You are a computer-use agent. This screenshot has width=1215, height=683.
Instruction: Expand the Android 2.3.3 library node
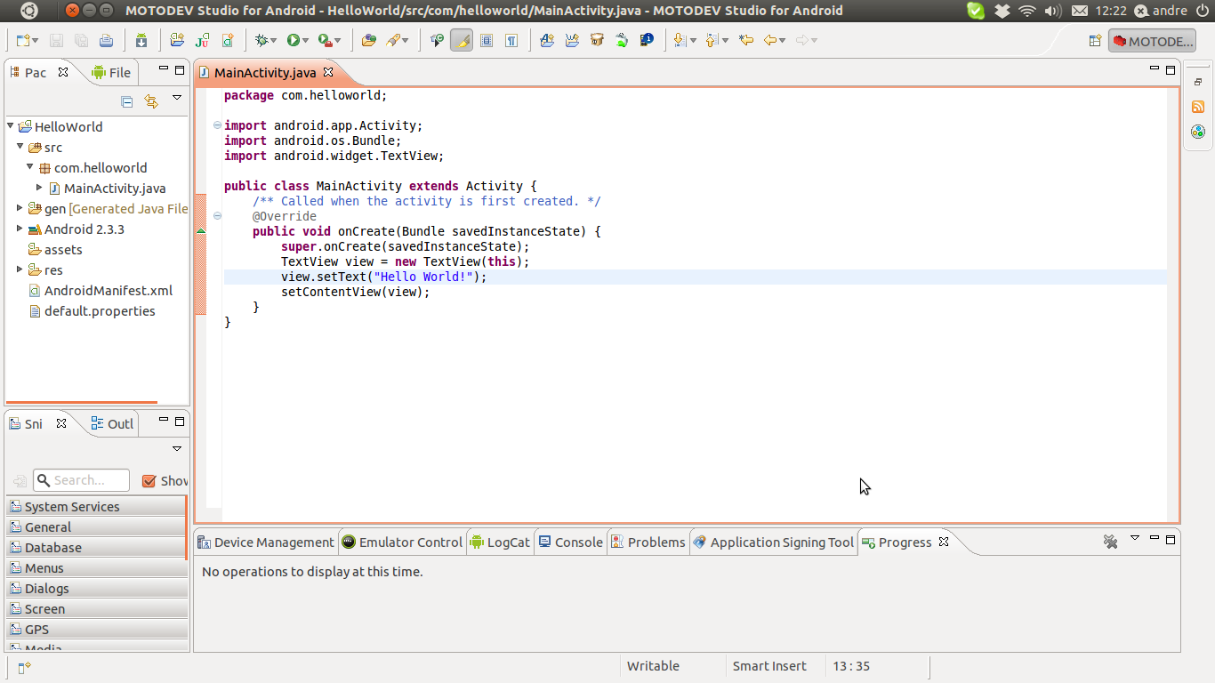point(20,229)
